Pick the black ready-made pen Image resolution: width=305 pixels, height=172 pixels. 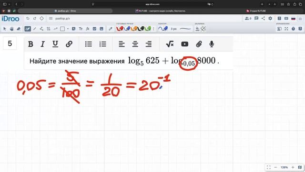[x=141, y=29]
